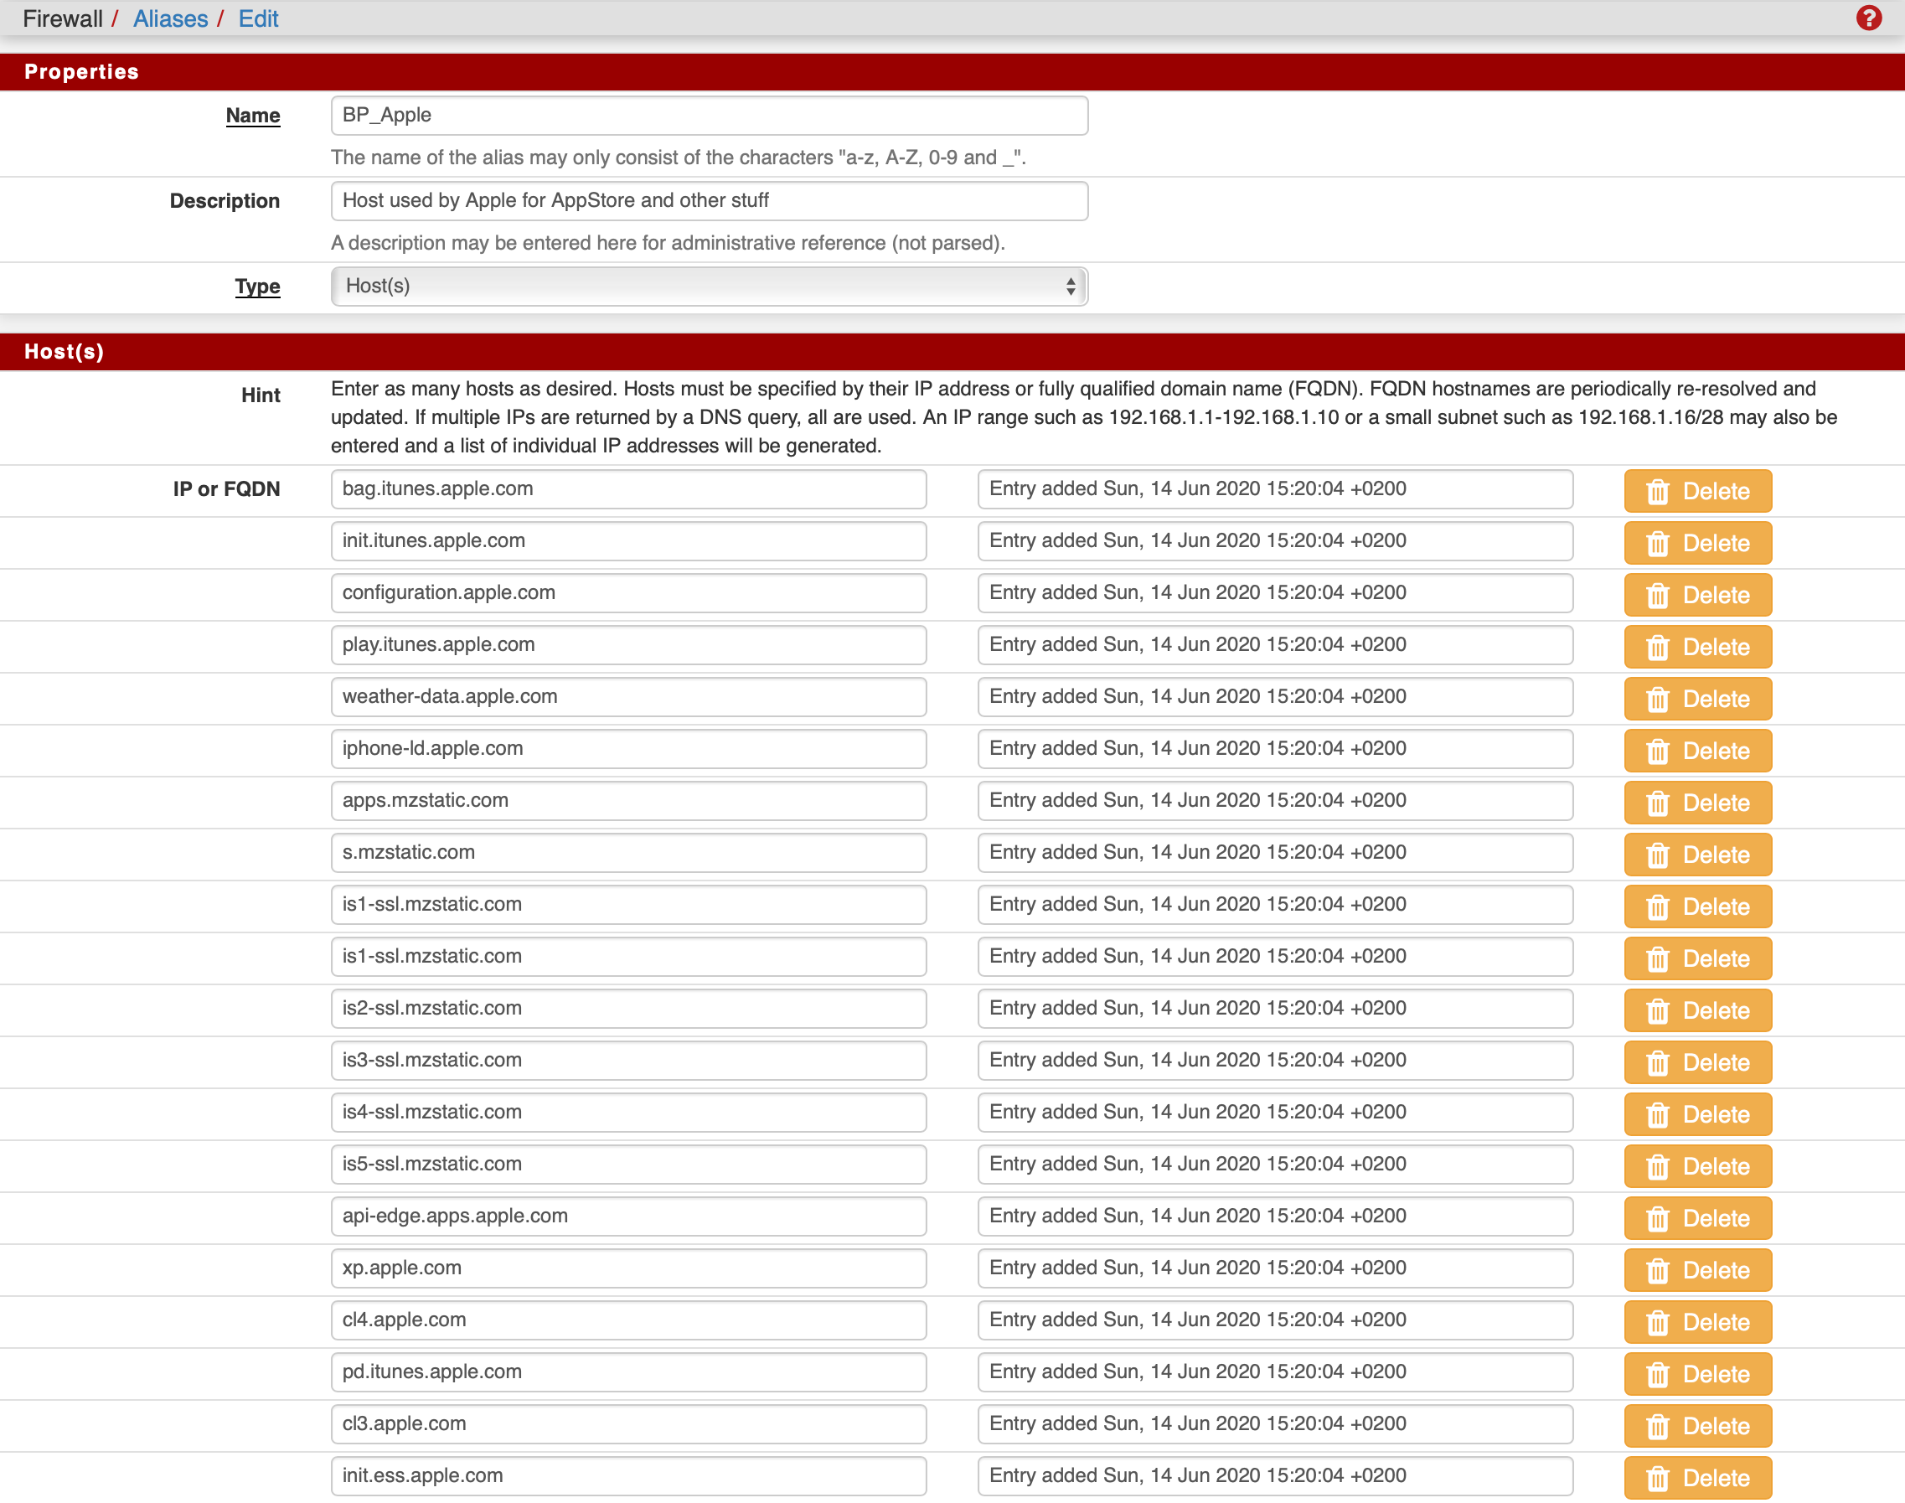Delete the bag.itunes.apple.com entry

coord(1697,491)
